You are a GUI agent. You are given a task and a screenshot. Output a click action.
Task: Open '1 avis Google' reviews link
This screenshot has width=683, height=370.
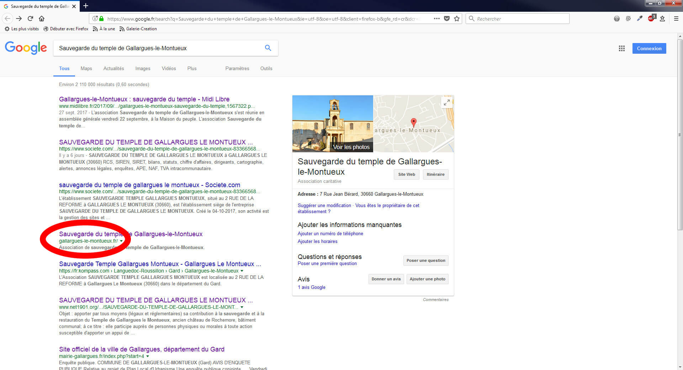311,287
